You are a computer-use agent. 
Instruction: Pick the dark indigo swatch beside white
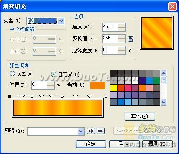[142, 81]
